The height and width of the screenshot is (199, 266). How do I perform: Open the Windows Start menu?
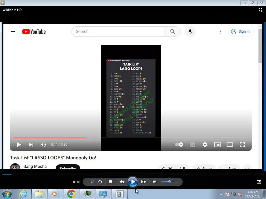point(7,194)
